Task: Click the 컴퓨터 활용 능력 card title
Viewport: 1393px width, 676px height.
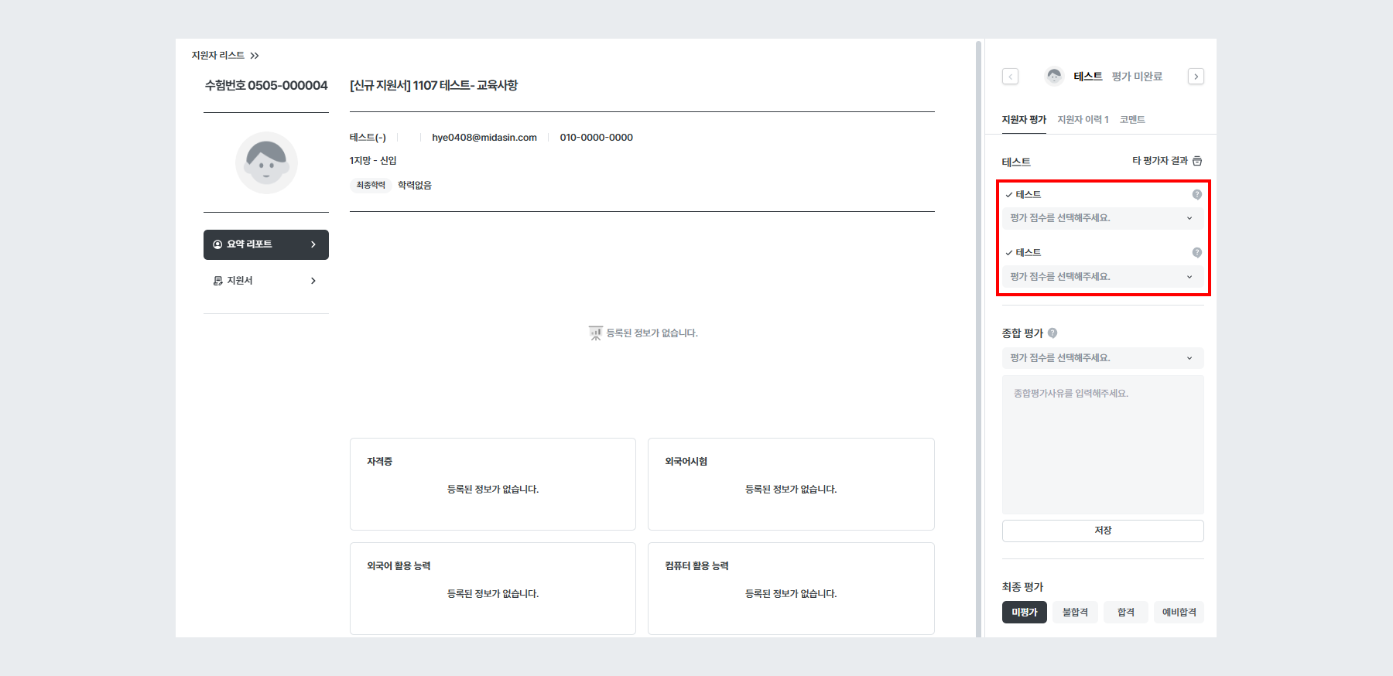Action: pyautogui.click(x=696, y=566)
